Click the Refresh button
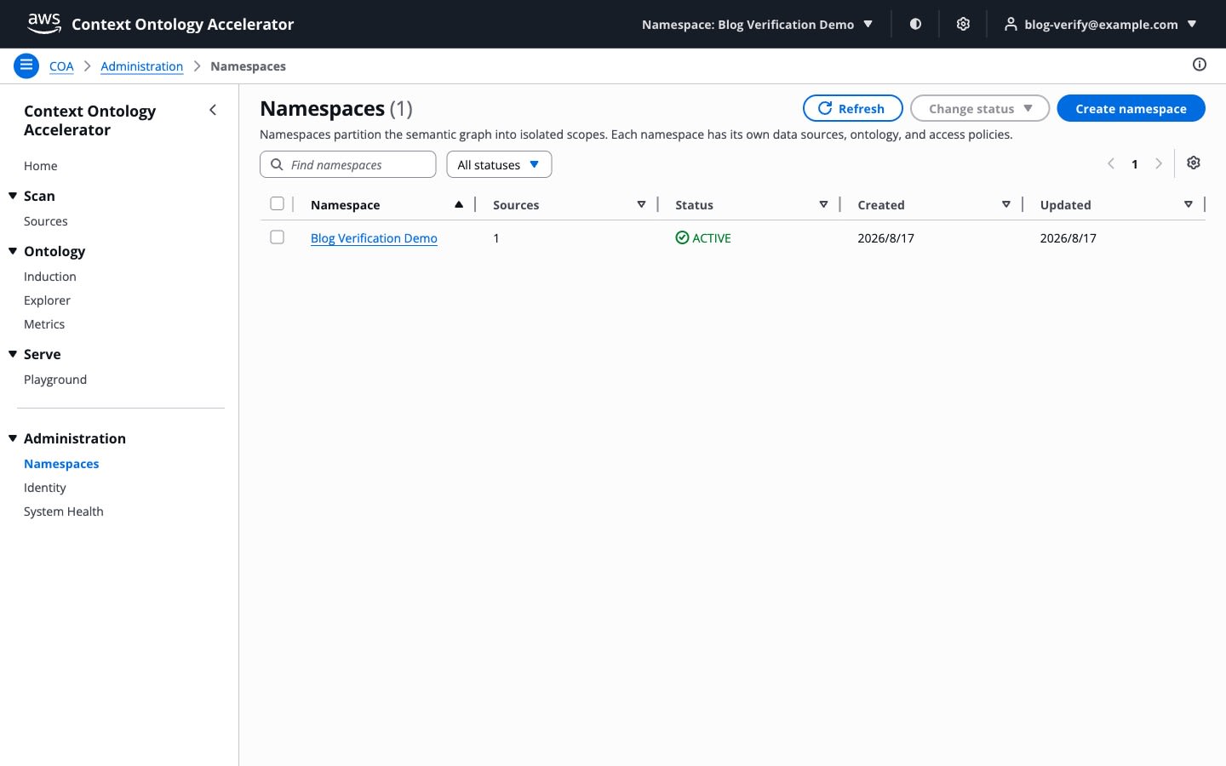This screenshot has width=1226, height=766. [853, 108]
